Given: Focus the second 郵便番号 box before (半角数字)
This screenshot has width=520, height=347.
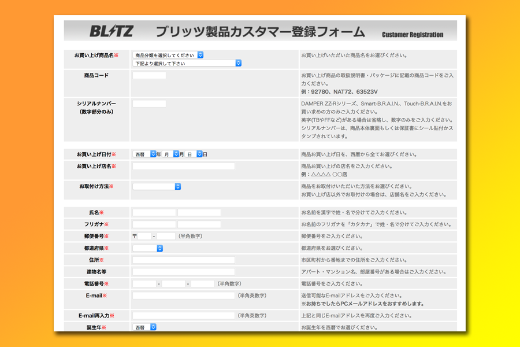Looking at the screenshot, I should pyautogui.click(x=166, y=236).
